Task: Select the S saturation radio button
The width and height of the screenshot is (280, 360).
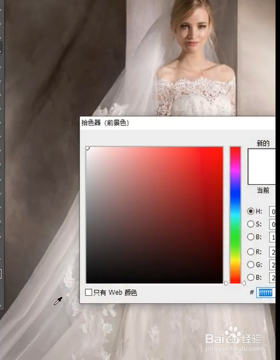Action: (x=251, y=224)
